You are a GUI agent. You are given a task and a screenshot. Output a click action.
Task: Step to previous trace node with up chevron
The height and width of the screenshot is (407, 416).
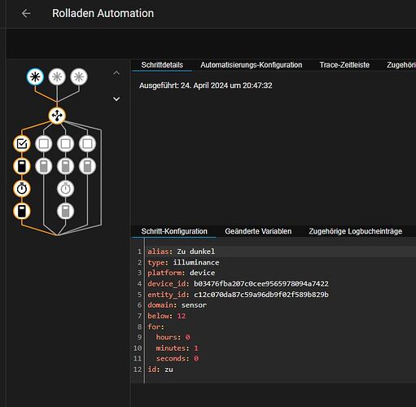tap(116, 72)
